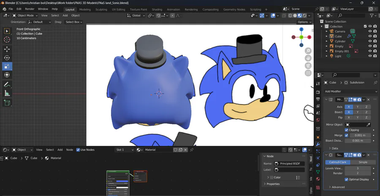
Task: Adjust Levels Viewport value field
Action: [x=358, y=169]
